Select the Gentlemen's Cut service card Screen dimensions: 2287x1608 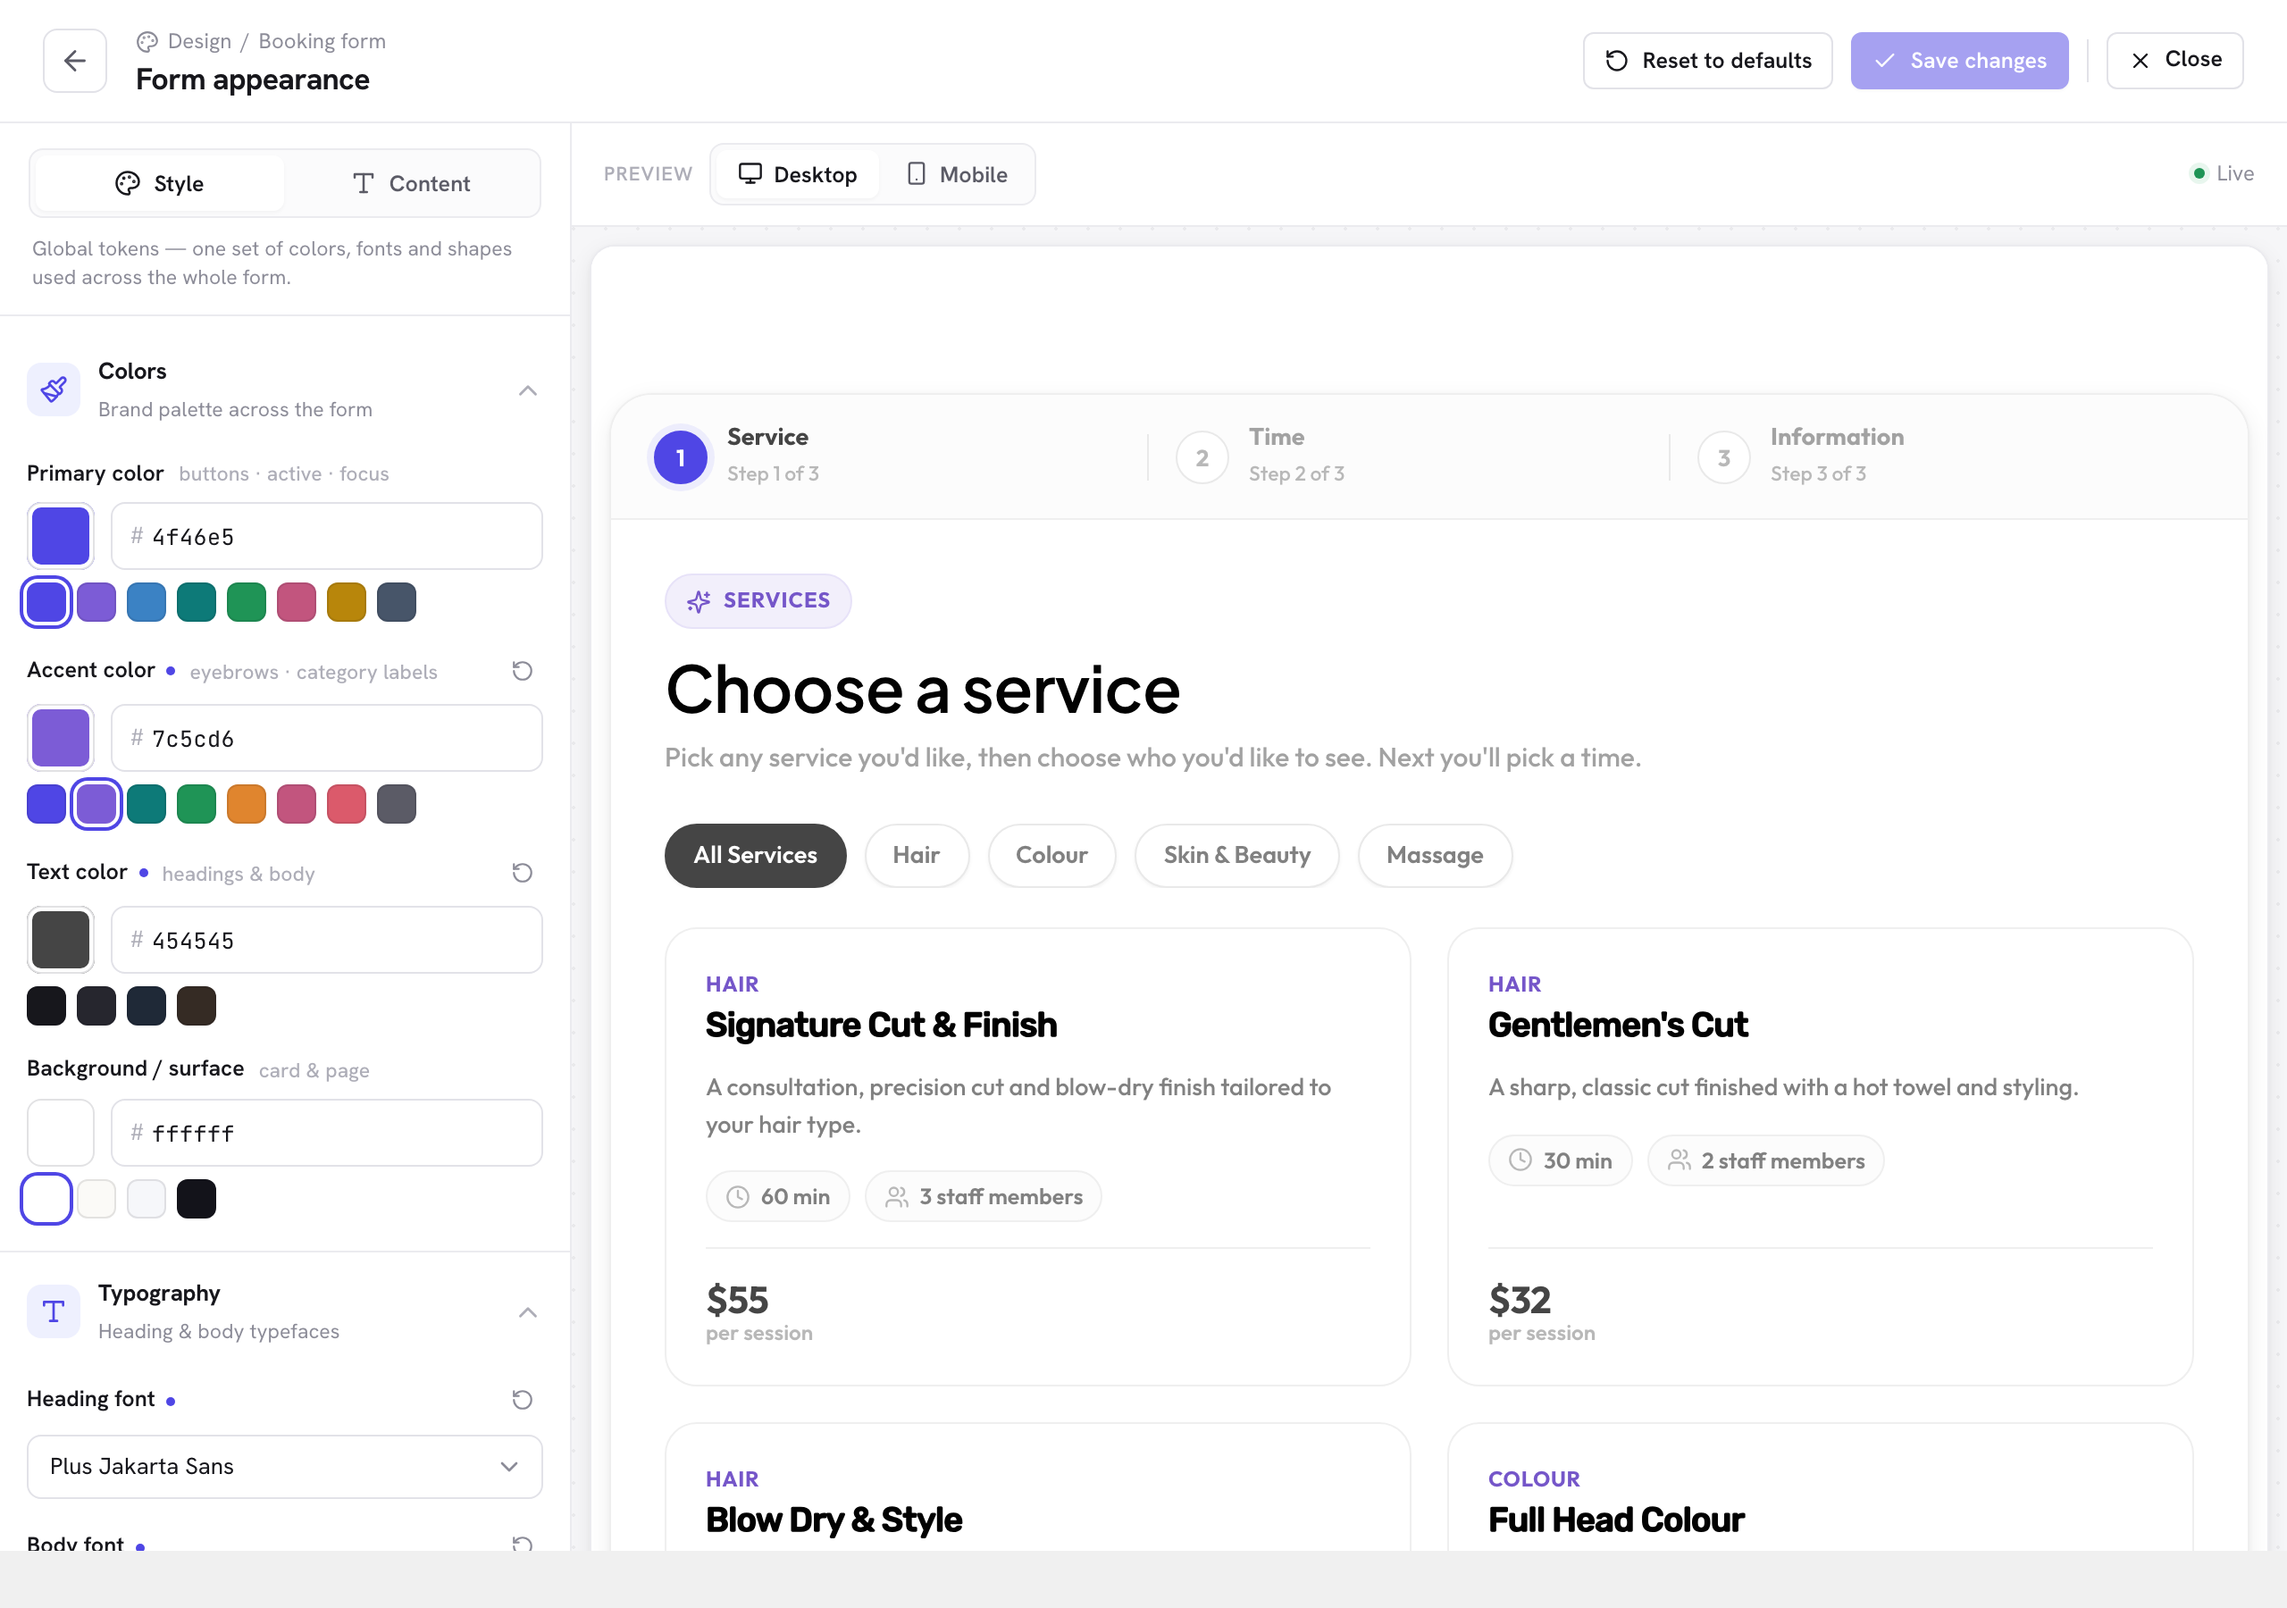tap(1820, 1157)
